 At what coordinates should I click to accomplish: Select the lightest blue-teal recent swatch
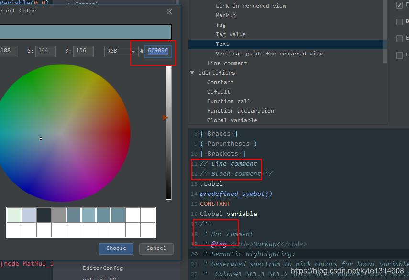(88, 215)
